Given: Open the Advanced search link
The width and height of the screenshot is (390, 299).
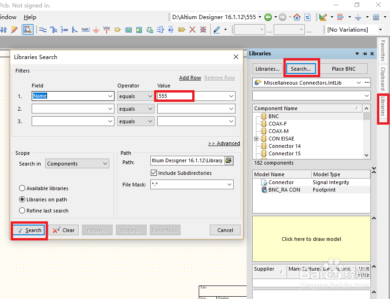Looking at the screenshot, I should tap(224, 143).
